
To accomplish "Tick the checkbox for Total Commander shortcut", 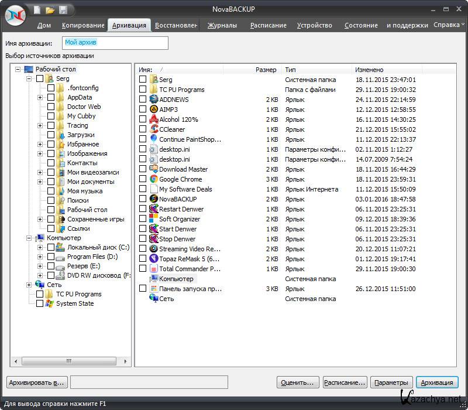I will (143, 269).
